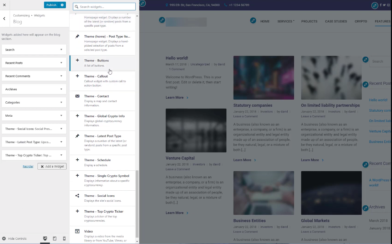Viewport: 392px width, 244px height.
Task: Close the Customizer with the X icon
Action: (x=4, y=5)
